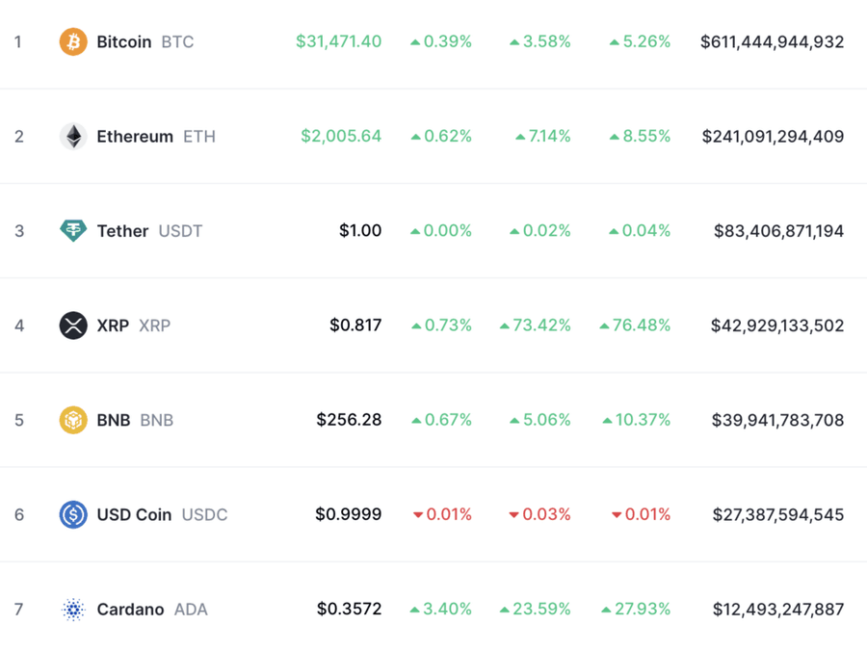Click the Tether logo icon

click(73, 231)
